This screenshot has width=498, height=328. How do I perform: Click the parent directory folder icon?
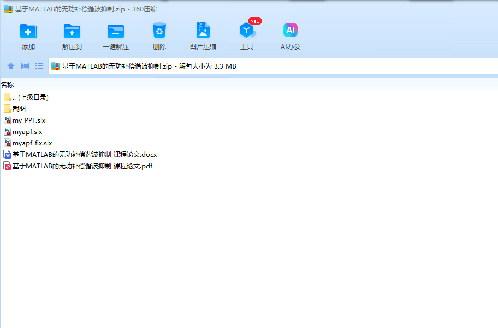click(x=7, y=98)
